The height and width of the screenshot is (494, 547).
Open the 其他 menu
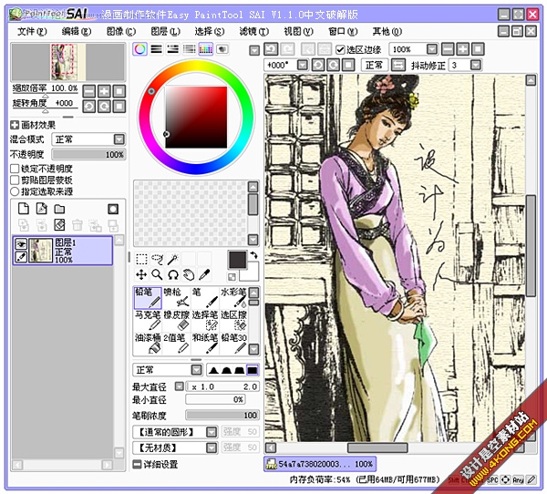[x=387, y=32]
